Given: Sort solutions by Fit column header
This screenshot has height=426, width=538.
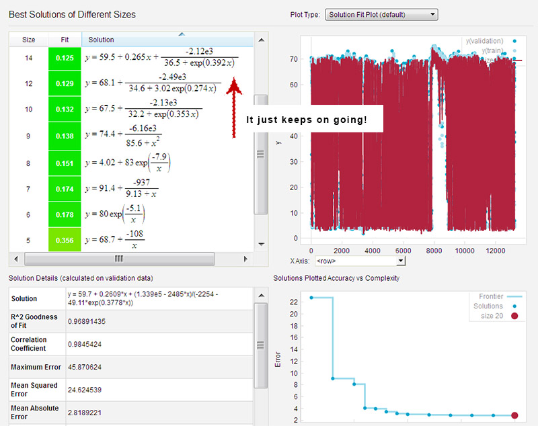Looking at the screenshot, I should (x=65, y=40).
